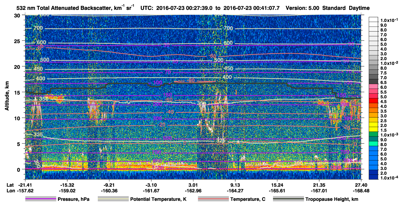
Task: Click latitude value -9.21
Action: [x=109, y=185]
